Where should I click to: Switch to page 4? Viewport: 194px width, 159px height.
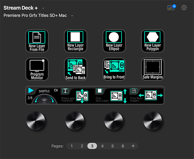(102, 146)
